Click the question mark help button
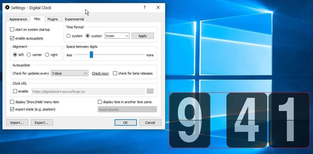Viewport: 313px width, 154px height. click(x=144, y=8)
